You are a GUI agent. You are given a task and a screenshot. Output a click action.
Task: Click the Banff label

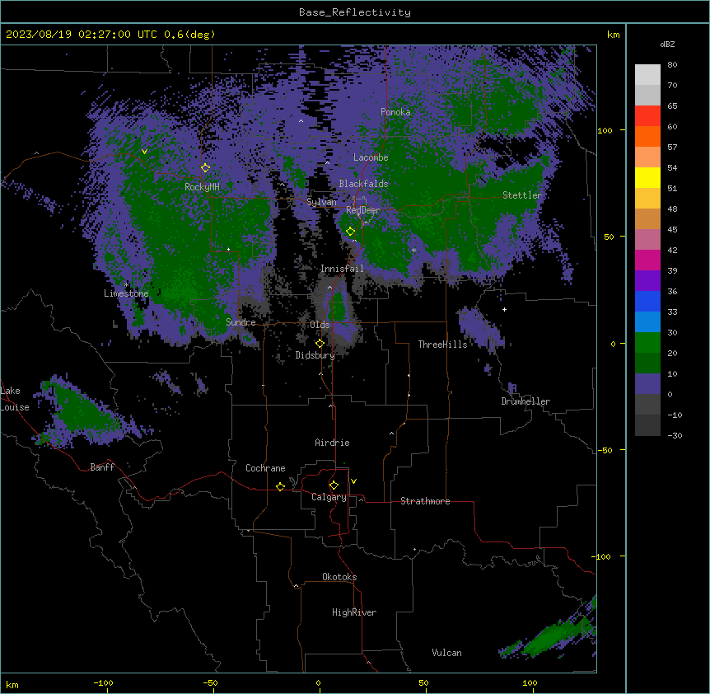[x=102, y=467]
